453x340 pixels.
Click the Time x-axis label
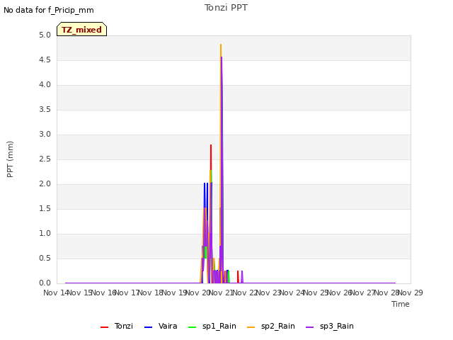pyautogui.click(x=401, y=304)
